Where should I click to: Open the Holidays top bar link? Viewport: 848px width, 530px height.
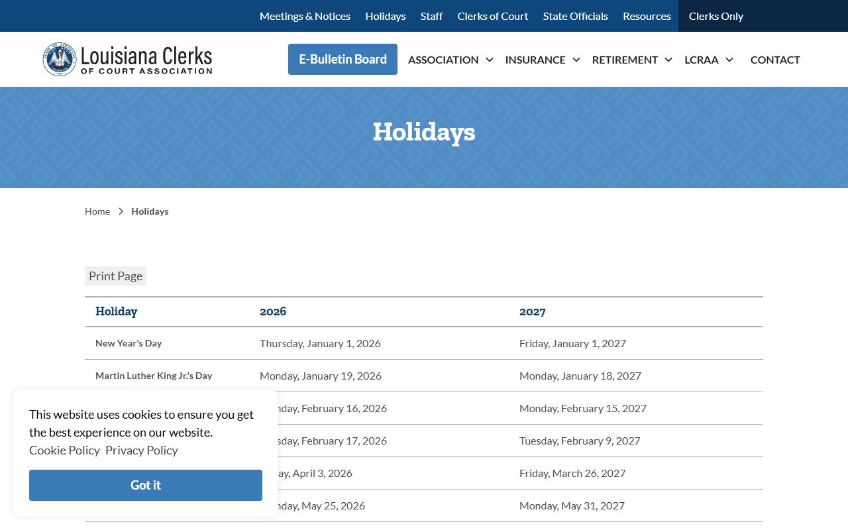coord(386,16)
